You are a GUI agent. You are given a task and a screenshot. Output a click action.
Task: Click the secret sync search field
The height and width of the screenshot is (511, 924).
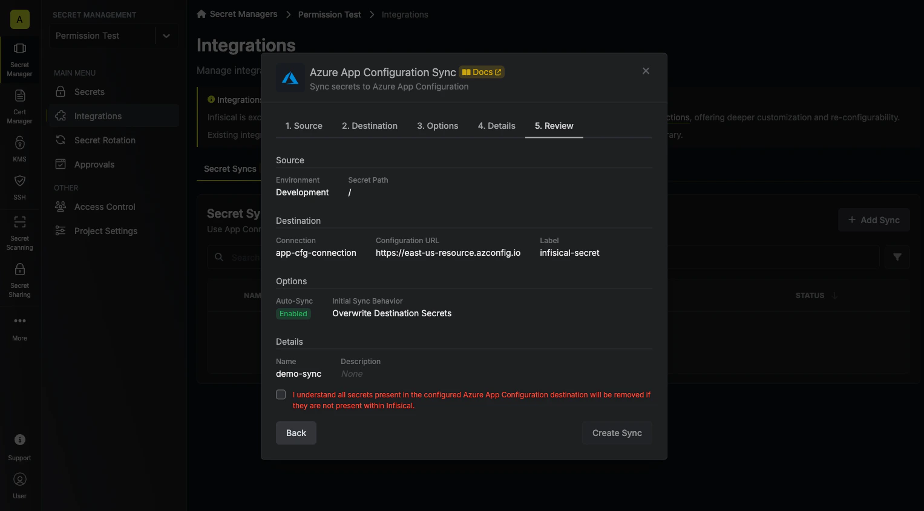click(x=543, y=257)
